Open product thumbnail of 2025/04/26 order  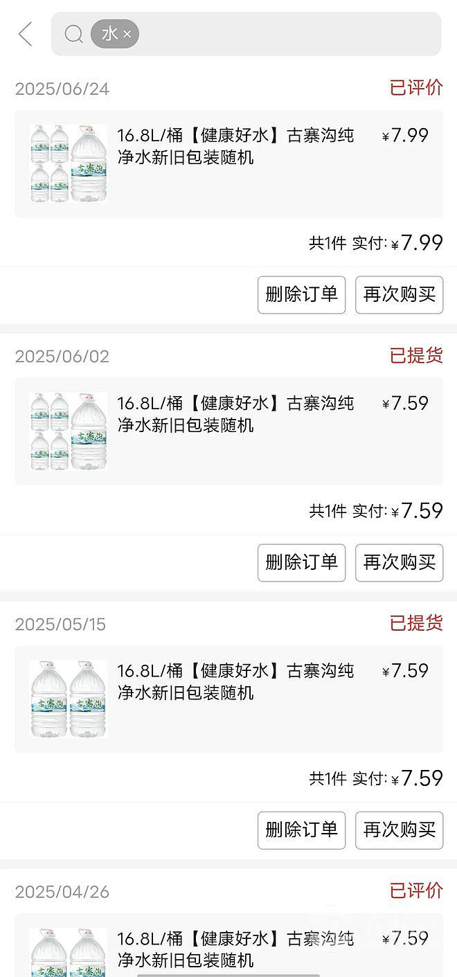[x=69, y=952]
